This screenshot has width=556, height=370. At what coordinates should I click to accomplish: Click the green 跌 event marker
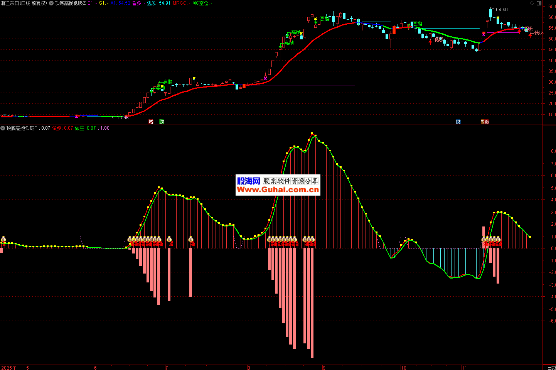[162, 122]
